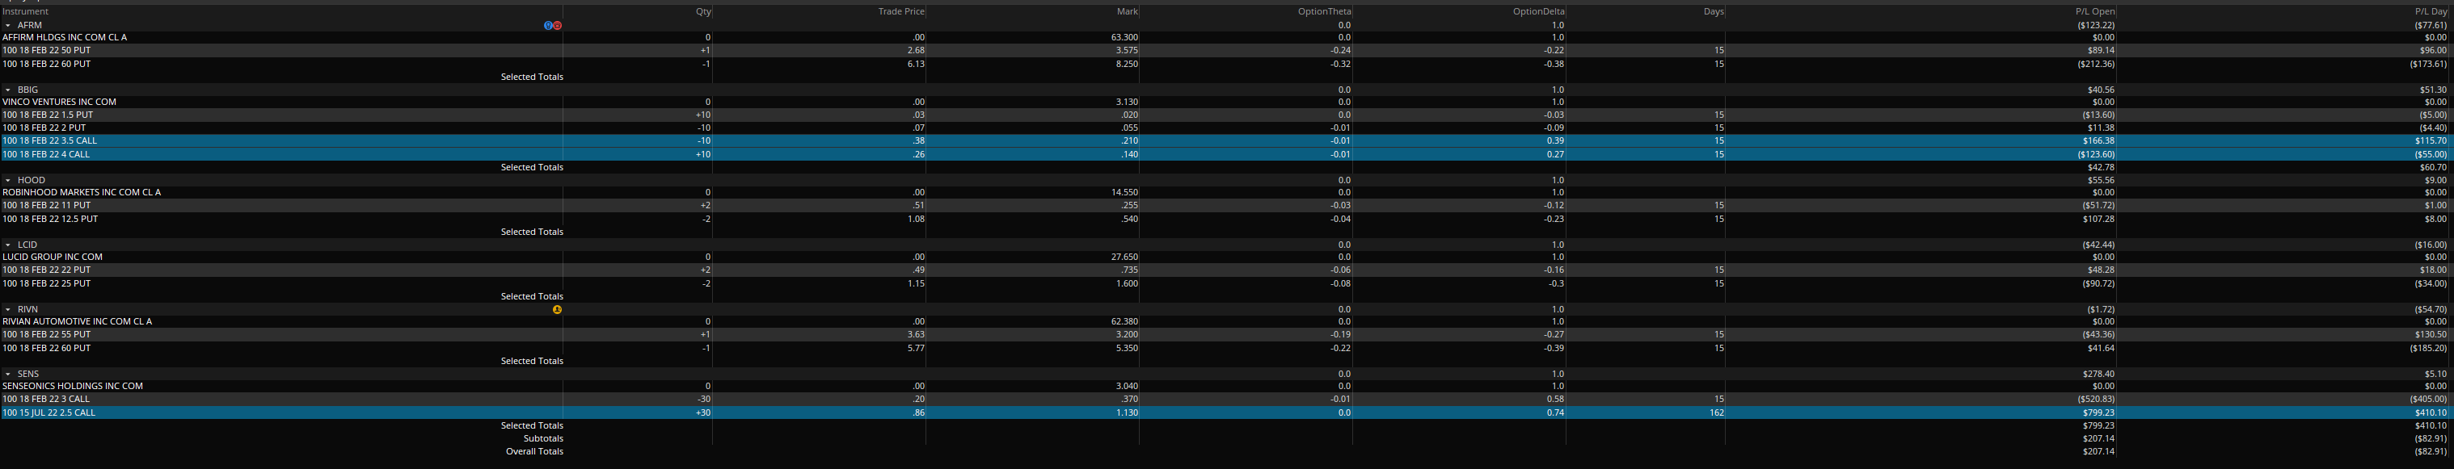2454x469 pixels.
Task: Click the 27.650 mark for Lucid stock
Action: point(1124,258)
